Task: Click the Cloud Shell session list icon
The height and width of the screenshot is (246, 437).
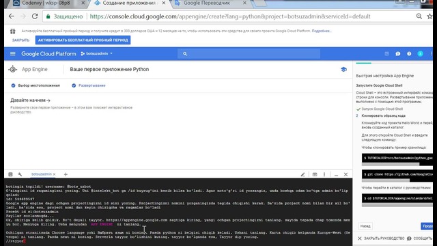Action: [11, 174]
